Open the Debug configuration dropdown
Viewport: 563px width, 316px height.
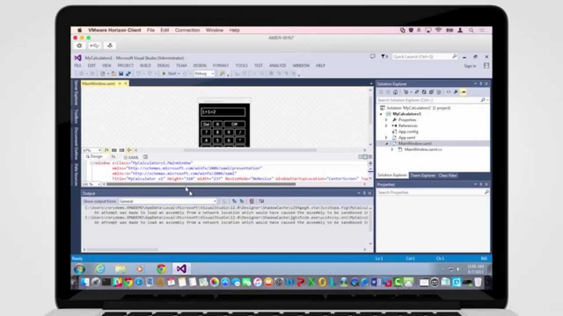coord(204,74)
